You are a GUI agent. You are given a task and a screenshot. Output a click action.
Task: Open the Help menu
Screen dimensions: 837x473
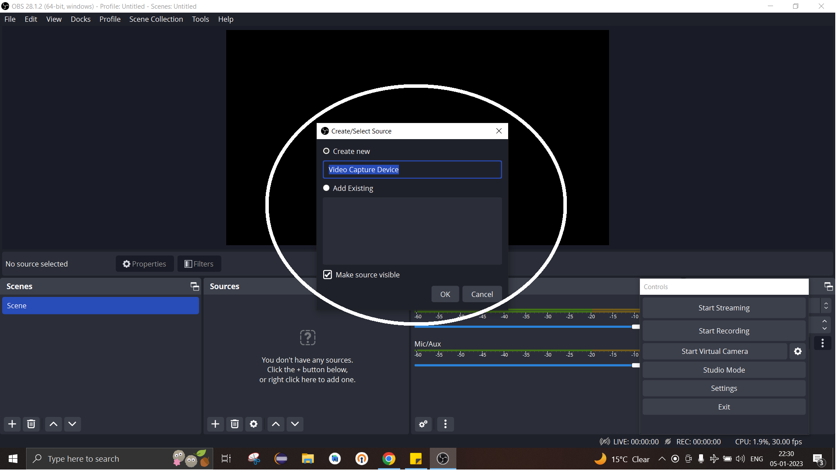(x=226, y=19)
